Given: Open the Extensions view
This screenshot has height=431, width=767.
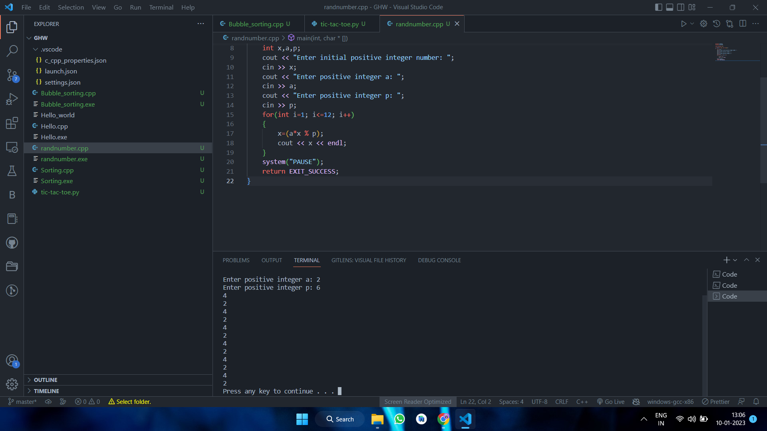Looking at the screenshot, I should pyautogui.click(x=12, y=123).
